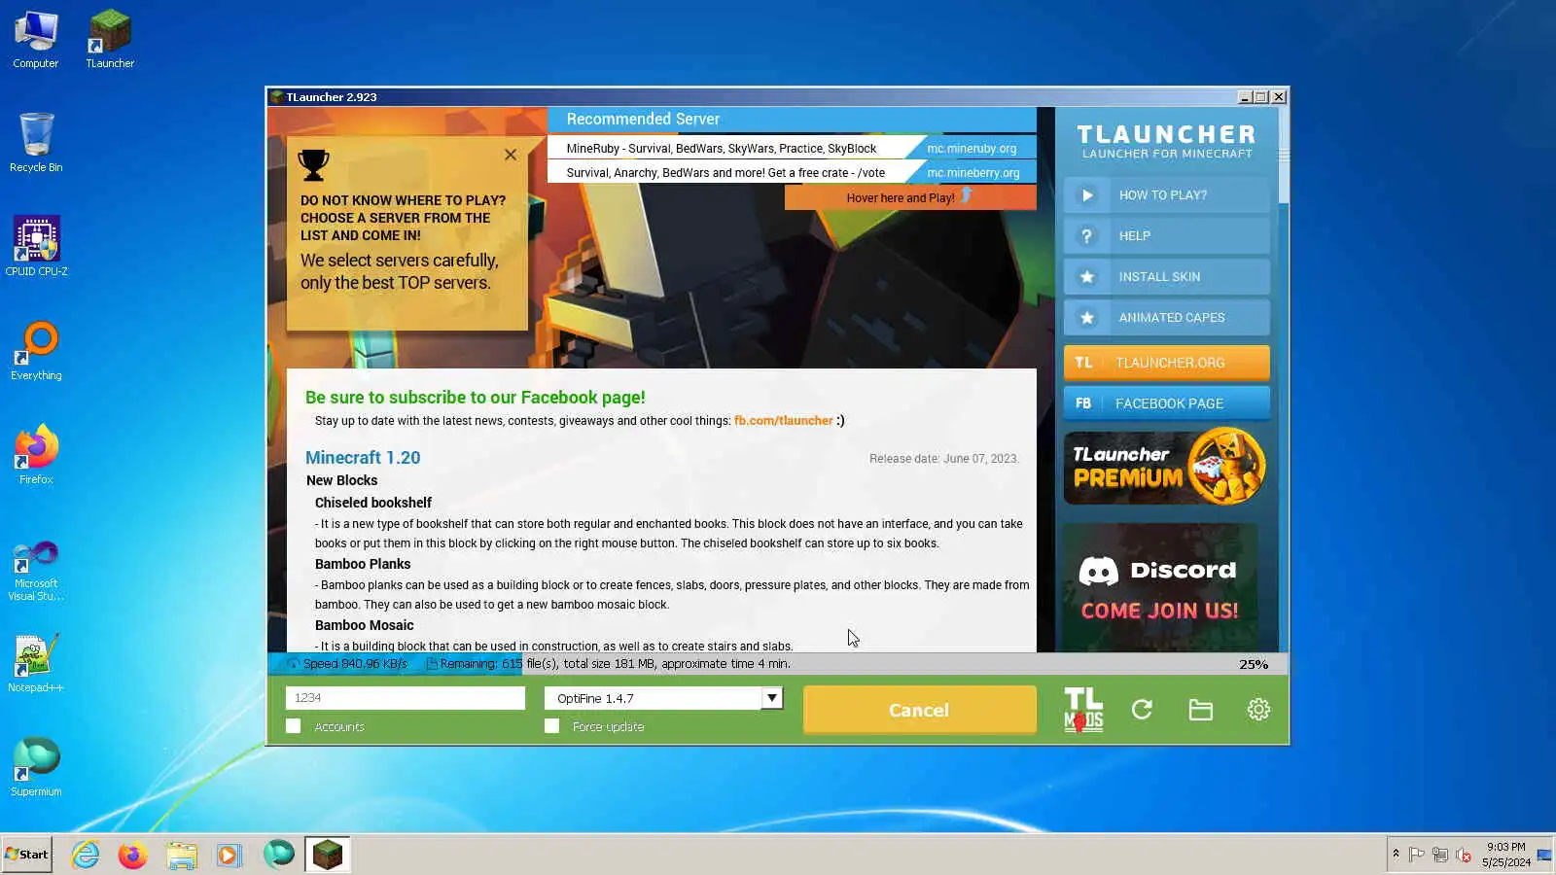Click the Action Center flag tray icon
1556x875 pixels.
pyautogui.click(x=1417, y=855)
